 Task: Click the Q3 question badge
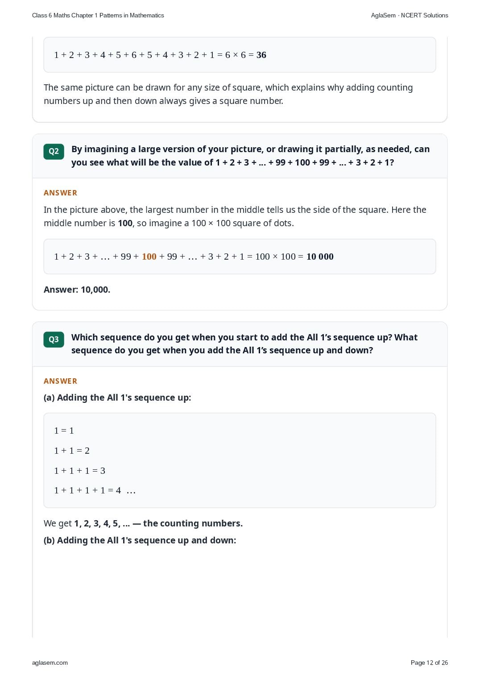pos(54,339)
